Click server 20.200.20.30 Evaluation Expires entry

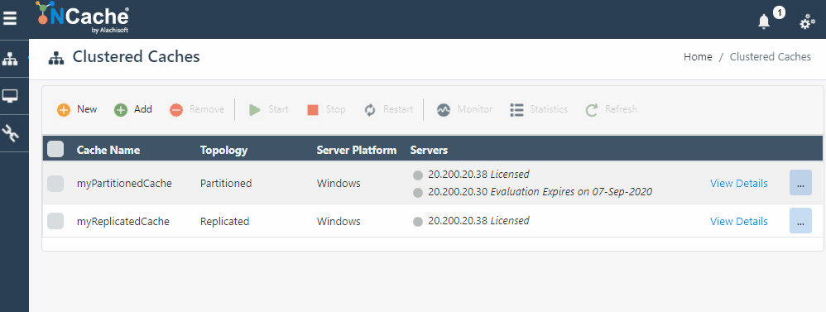click(x=540, y=192)
